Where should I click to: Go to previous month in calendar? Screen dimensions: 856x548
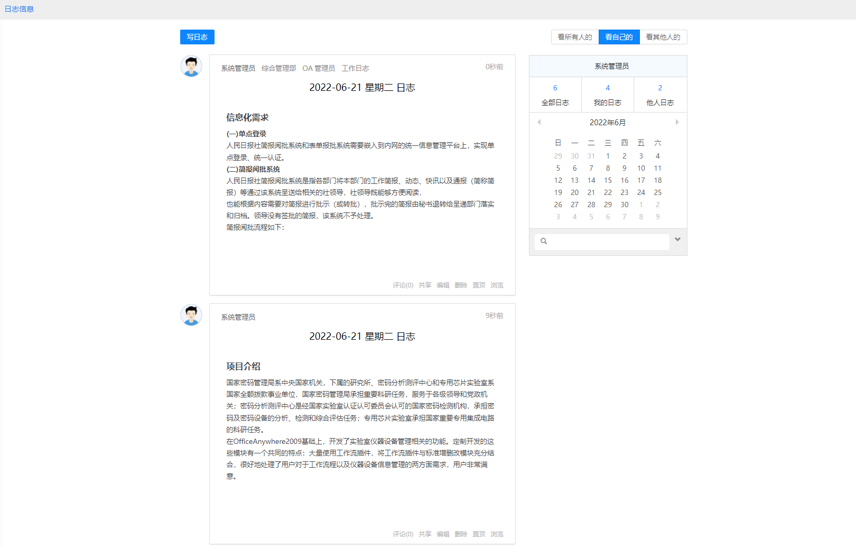(x=539, y=122)
